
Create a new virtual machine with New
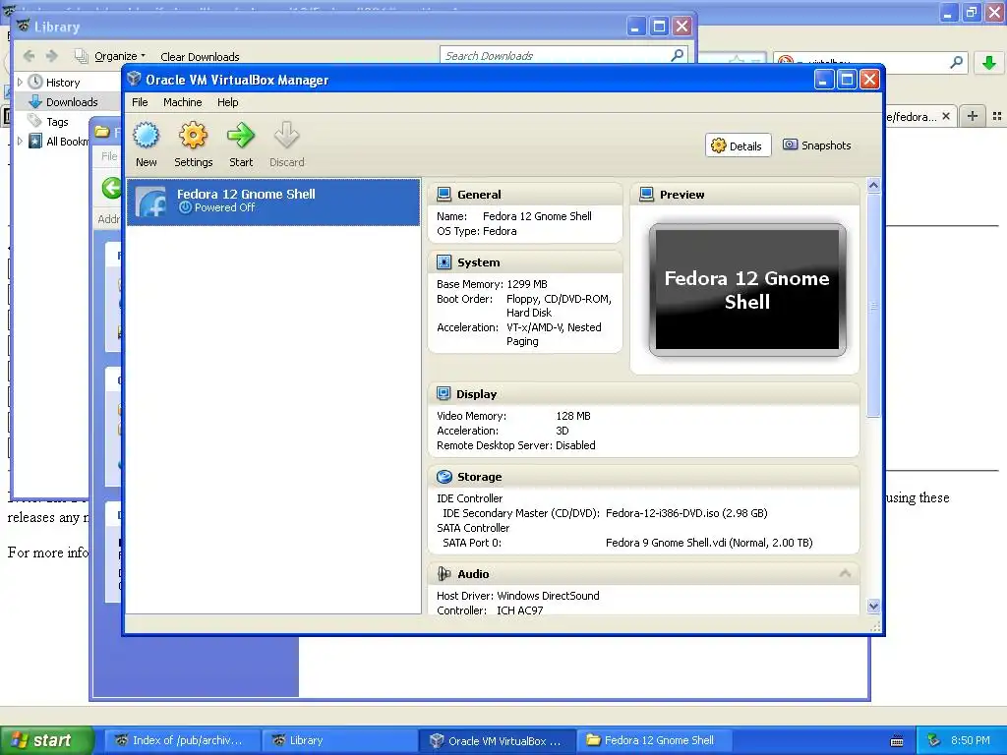tap(146, 145)
